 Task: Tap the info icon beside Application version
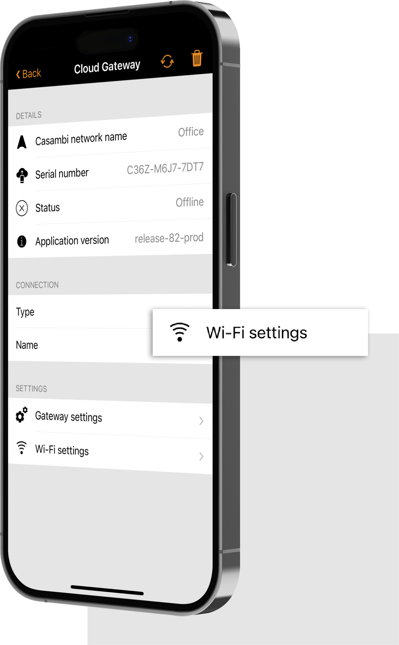pyautogui.click(x=22, y=241)
